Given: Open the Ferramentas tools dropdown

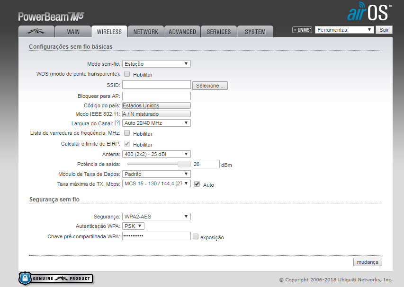Looking at the screenshot, I should click(x=344, y=30).
